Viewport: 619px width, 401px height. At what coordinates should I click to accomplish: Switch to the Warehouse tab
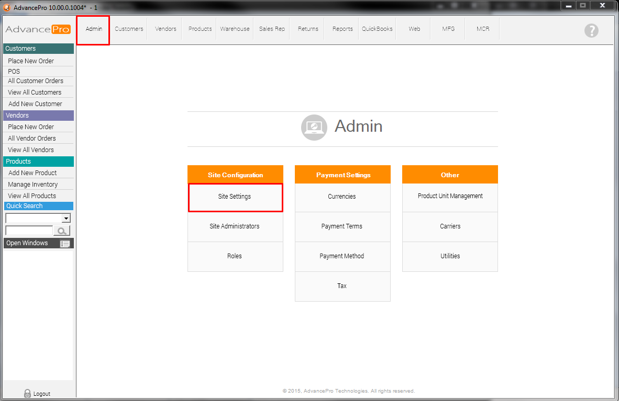point(235,29)
